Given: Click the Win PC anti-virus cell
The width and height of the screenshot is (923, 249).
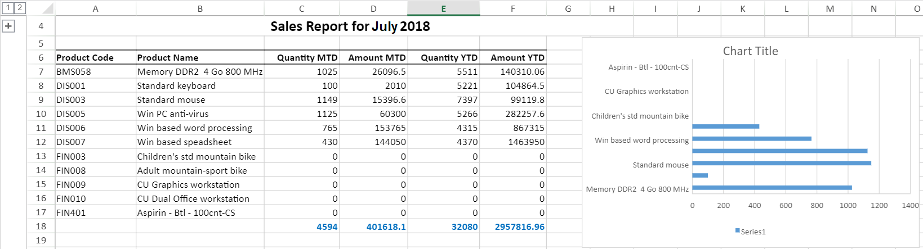Looking at the screenshot, I should coord(173,114).
